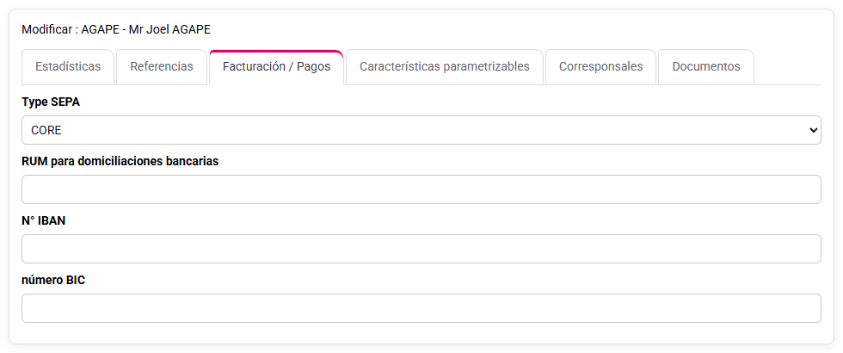Click the chevron arrow of Type SEPA select

(x=813, y=130)
